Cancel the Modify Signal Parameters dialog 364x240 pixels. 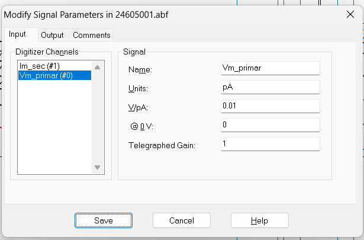(x=182, y=220)
